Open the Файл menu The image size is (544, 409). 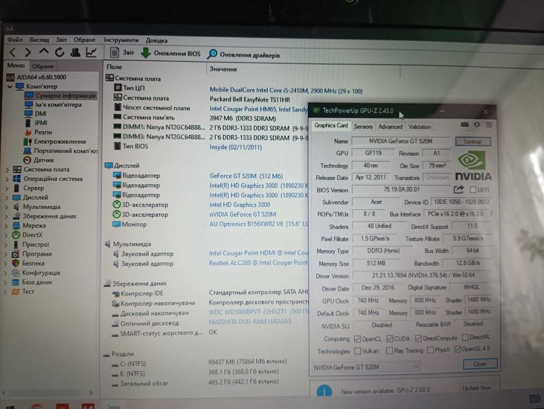tap(15, 40)
